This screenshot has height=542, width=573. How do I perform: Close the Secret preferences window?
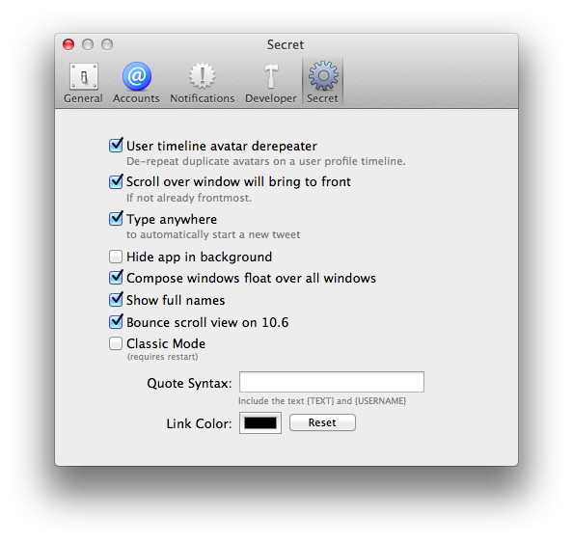tap(68, 44)
